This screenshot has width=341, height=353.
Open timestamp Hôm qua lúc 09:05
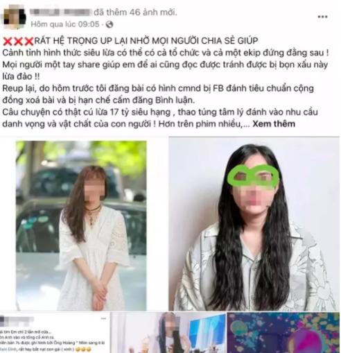pos(65,24)
